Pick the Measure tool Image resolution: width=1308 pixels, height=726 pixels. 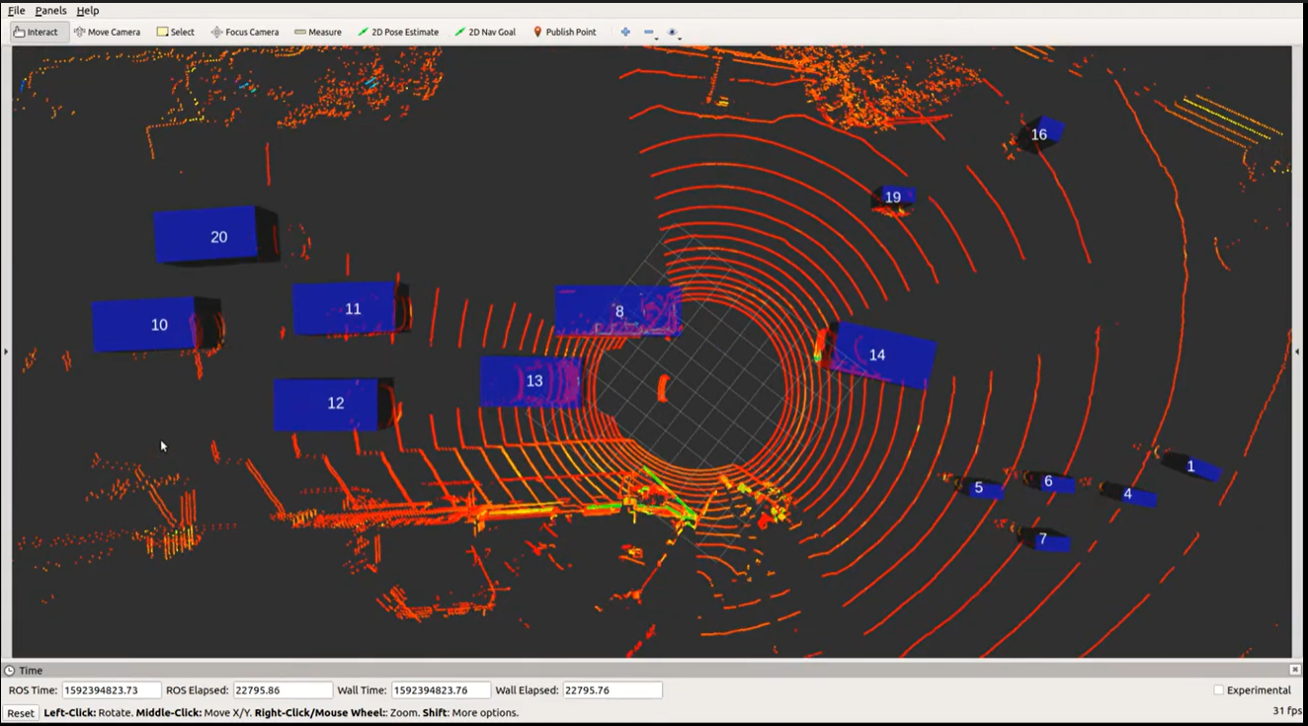pyautogui.click(x=317, y=32)
